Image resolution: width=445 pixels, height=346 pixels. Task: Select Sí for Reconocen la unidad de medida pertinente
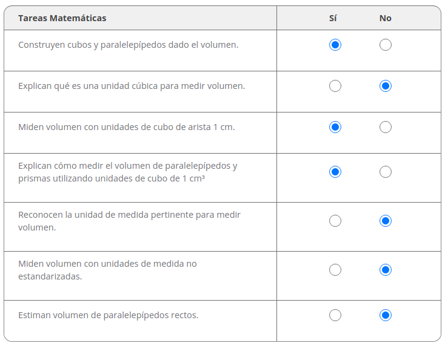point(335,221)
